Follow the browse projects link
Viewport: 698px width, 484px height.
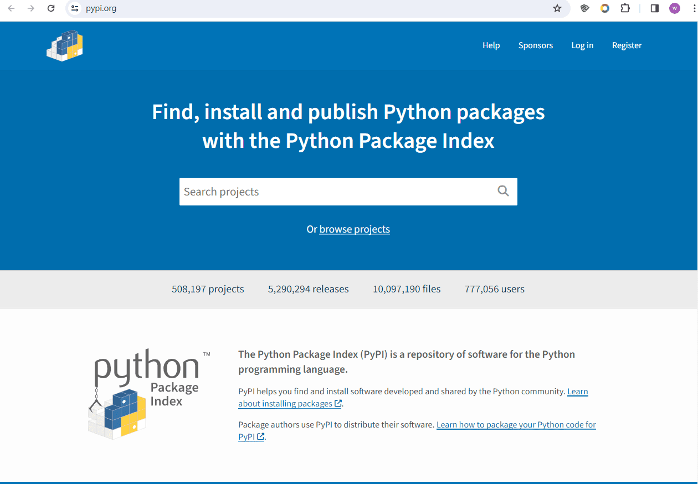355,229
